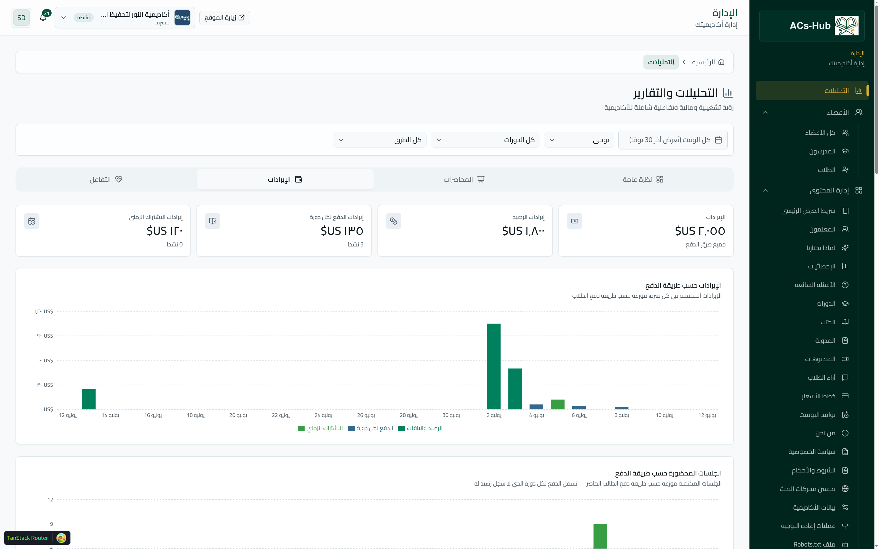Click the من نحن info icon
The image size is (879, 549).
tap(845, 433)
